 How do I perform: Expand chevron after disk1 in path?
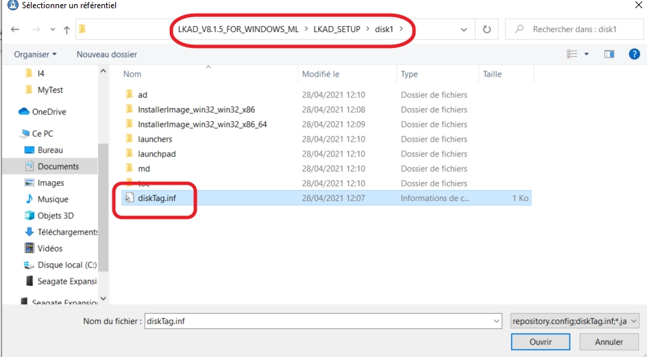[401, 29]
